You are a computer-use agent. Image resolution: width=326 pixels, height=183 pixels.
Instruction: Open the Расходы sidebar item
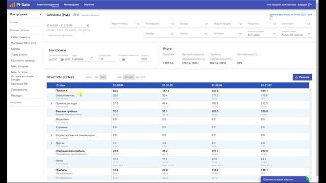pos(16,96)
